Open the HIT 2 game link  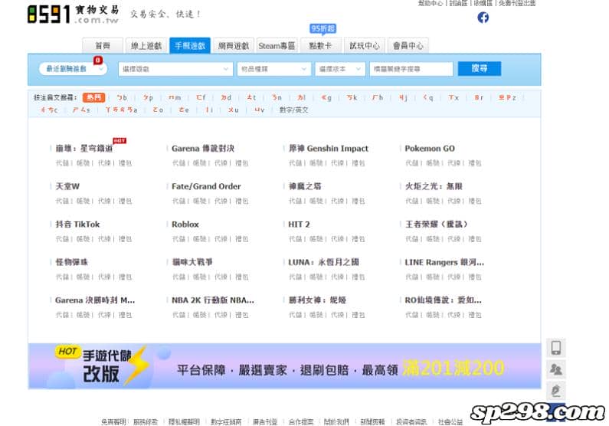299,224
